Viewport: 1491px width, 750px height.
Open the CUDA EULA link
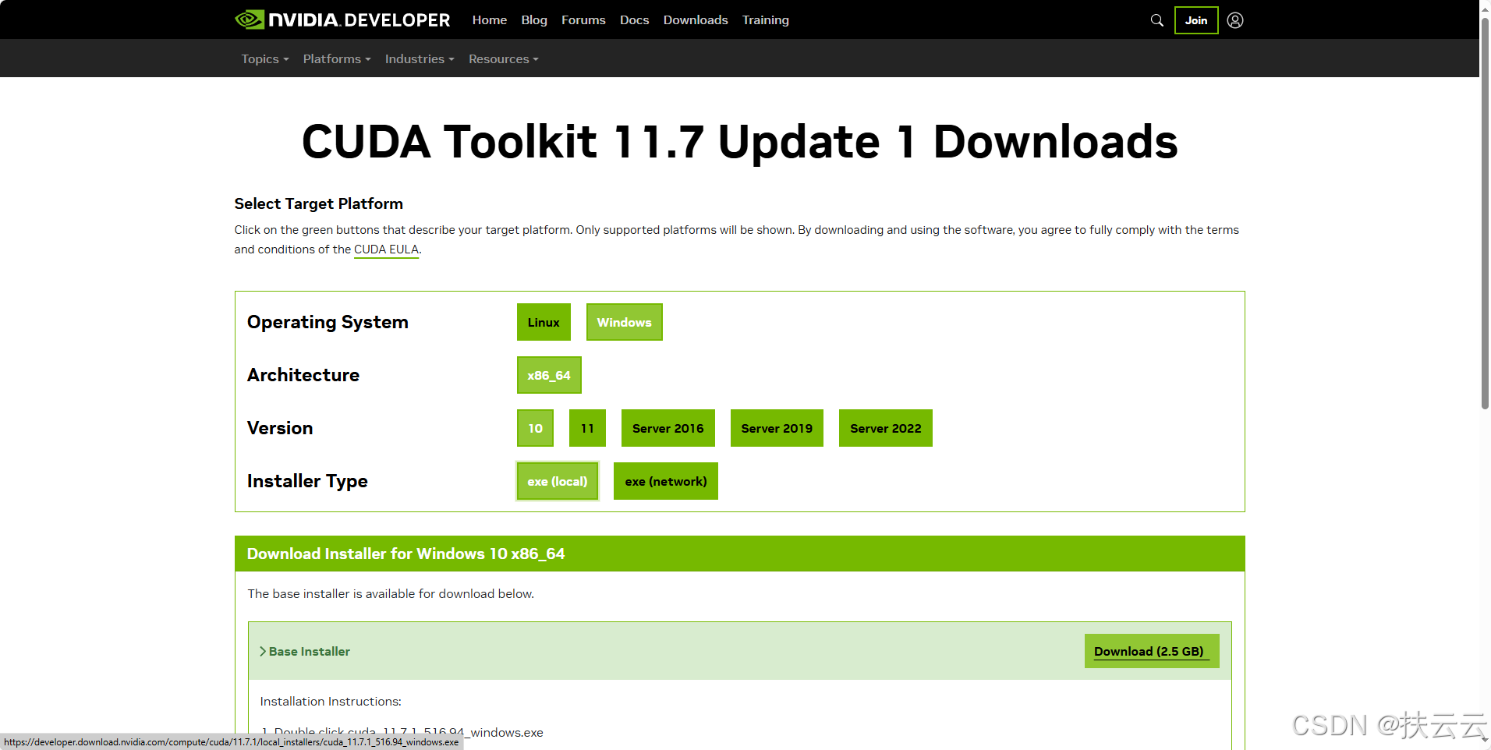[x=387, y=249]
